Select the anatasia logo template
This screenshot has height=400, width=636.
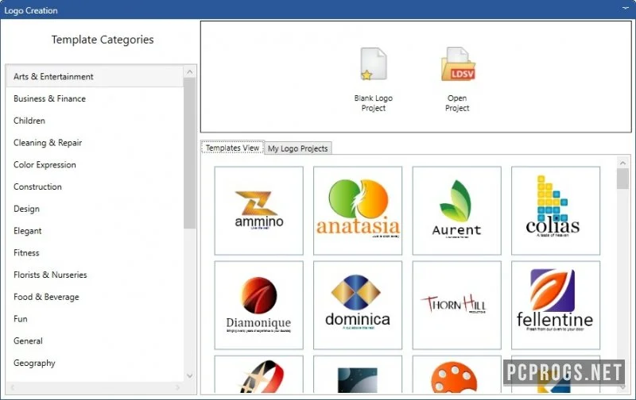click(358, 210)
